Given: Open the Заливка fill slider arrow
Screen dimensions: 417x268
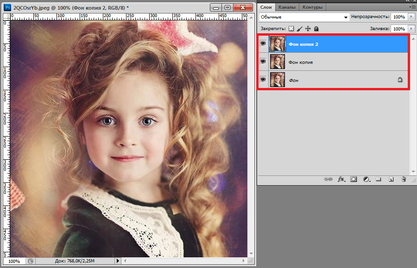Looking at the screenshot, I should pyautogui.click(x=411, y=29).
